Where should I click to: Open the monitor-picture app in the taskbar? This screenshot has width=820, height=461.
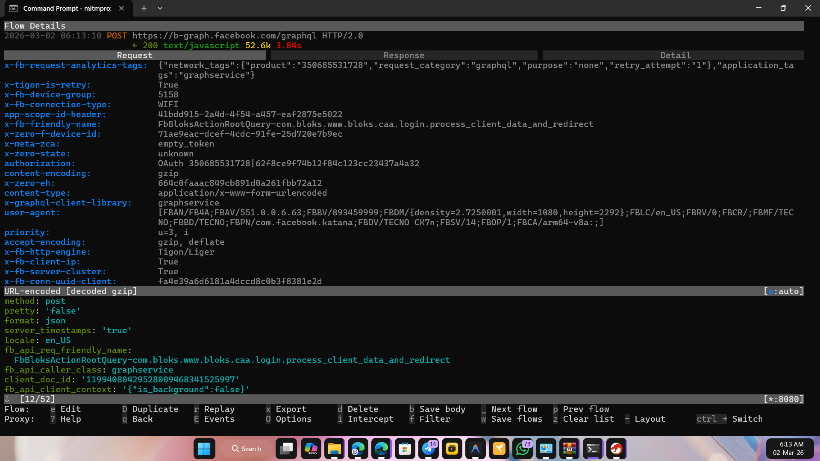(x=546, y=449)
